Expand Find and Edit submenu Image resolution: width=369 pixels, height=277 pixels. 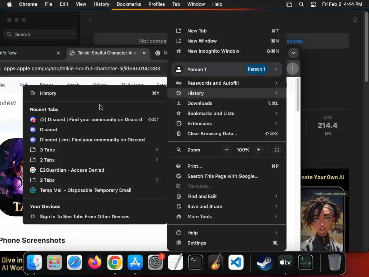coord(227,197)
